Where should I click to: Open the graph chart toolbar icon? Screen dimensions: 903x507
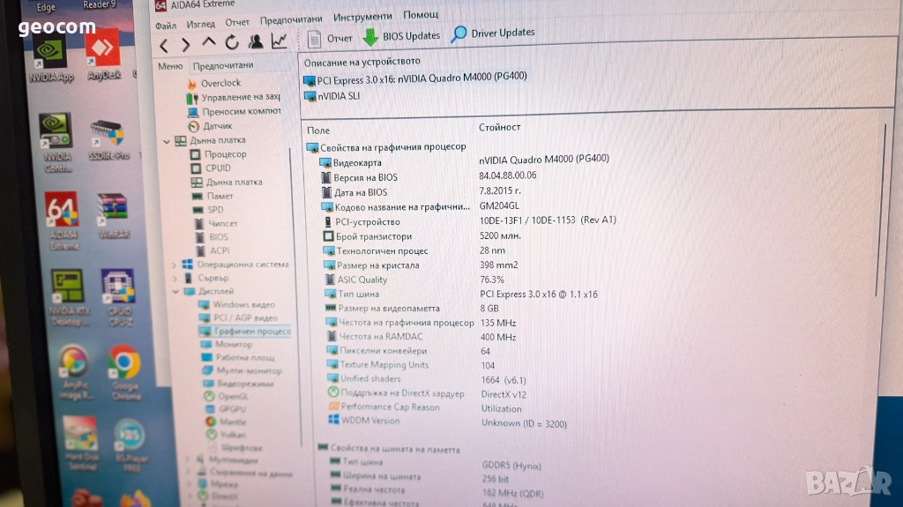(x=279, y=41)
